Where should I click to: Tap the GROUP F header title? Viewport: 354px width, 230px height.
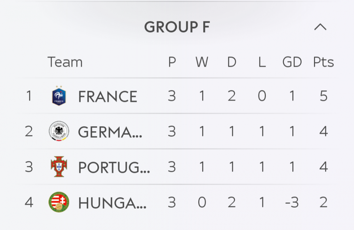coord(177,27)
